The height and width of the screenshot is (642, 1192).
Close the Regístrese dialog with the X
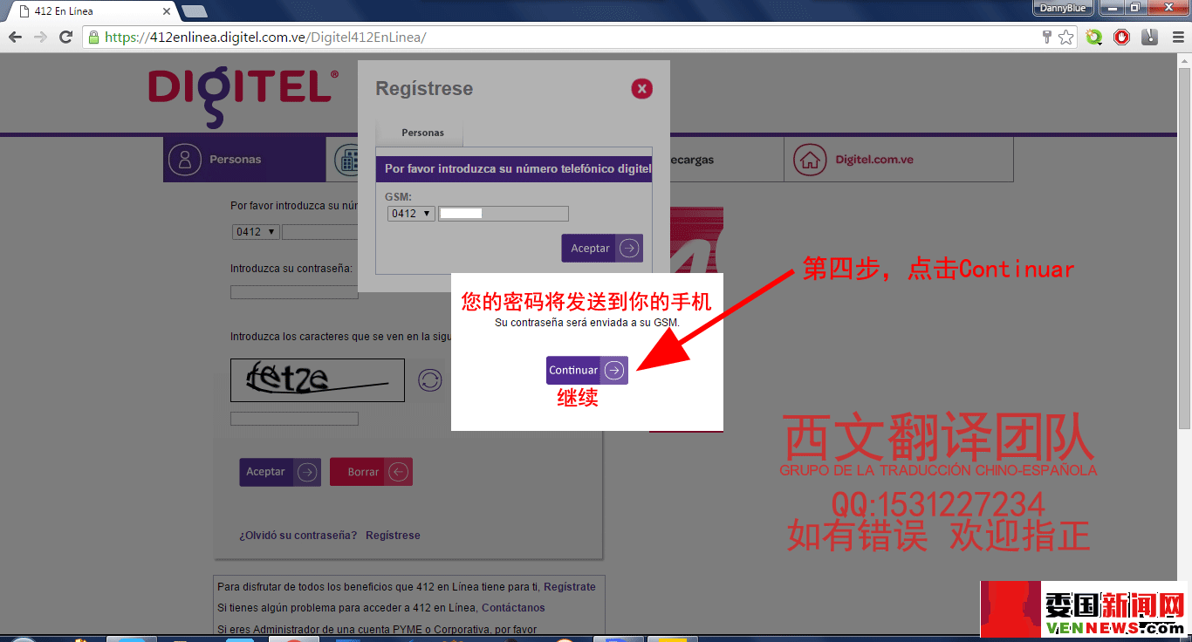[x=641, y=88]
